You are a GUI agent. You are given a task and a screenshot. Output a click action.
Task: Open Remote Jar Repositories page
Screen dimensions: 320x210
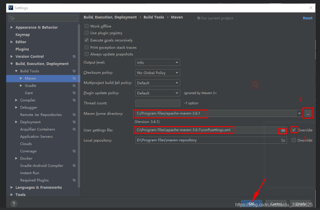click(41, 115)
